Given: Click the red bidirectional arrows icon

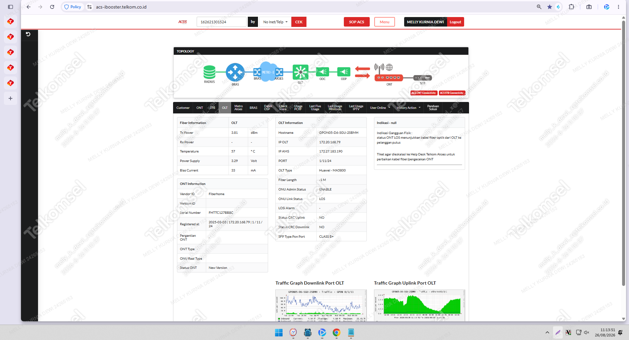Looking at the screenshot, I should point(362,72).
